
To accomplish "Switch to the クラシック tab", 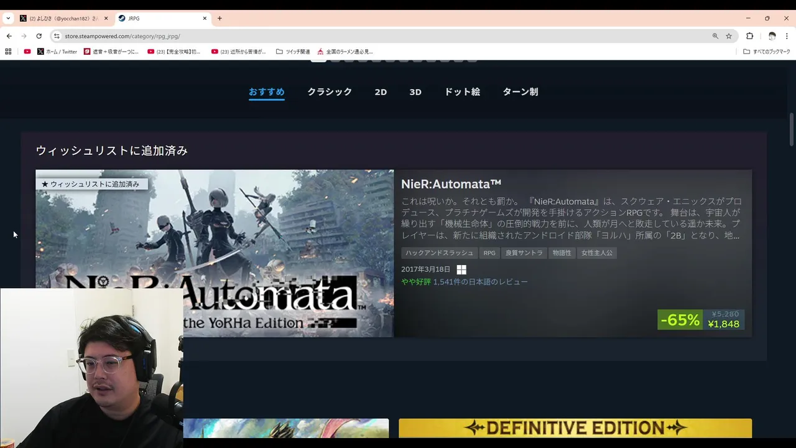I will pos(330,92).
